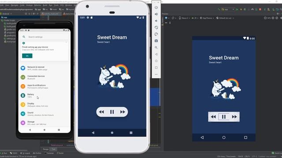Zoom out the layout preview

click(265, 18)
